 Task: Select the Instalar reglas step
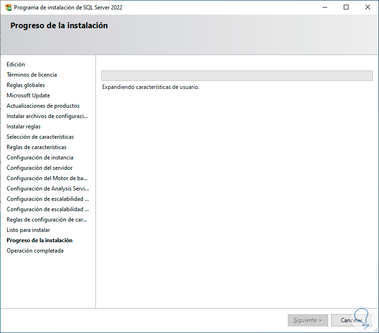pyautogui.click(x=24, y=127)
